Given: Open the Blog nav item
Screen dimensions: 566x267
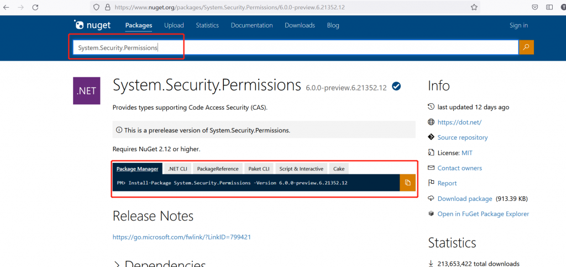Looking at the screenshot, I should coord(333,25).
